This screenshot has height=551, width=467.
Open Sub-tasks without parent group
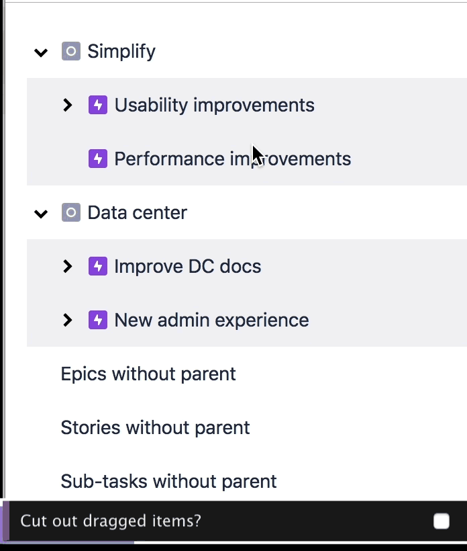(x=168, y=481)
